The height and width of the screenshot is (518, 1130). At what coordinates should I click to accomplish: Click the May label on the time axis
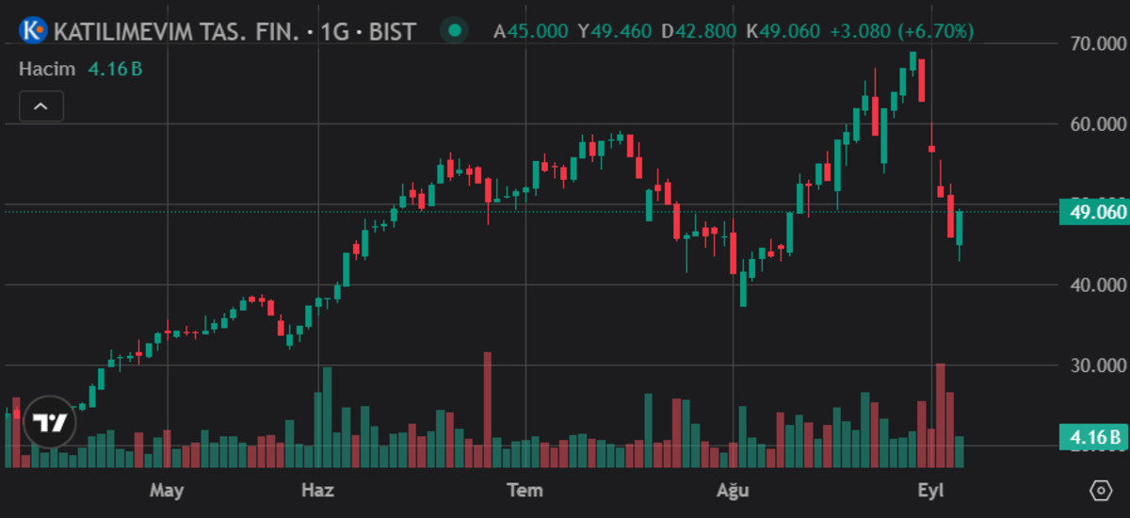tap(167, 491)
